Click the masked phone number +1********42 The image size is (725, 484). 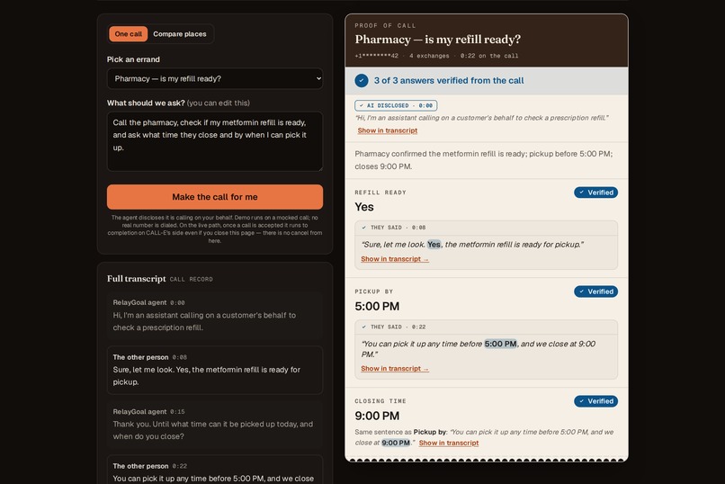tap(376, 56)
